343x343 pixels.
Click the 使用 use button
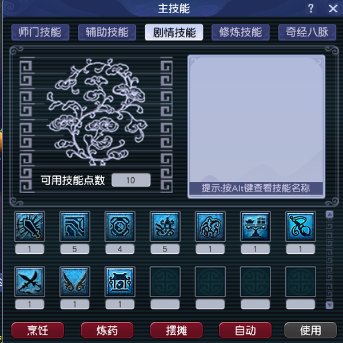click(310, 330)
